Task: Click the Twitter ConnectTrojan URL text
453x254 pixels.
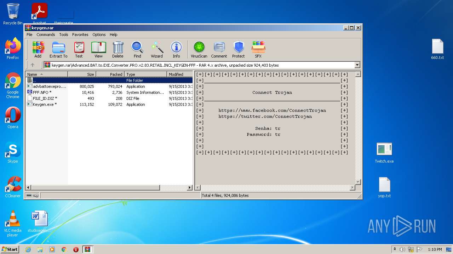Action: (x=265, y=116)
